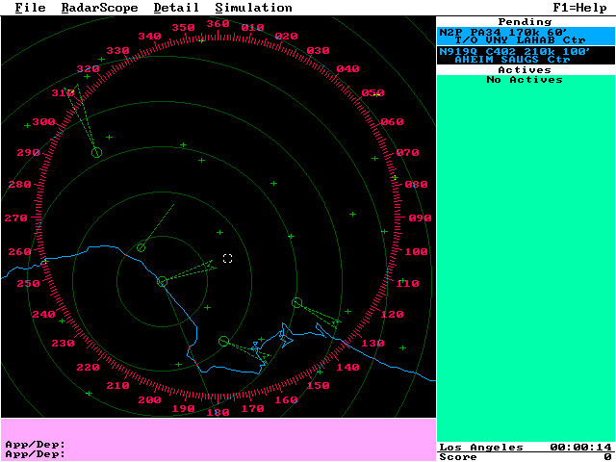This screenshot has width=616, height=462.
Task: Click the 190 compass bearing label
Action: [184, 408]
